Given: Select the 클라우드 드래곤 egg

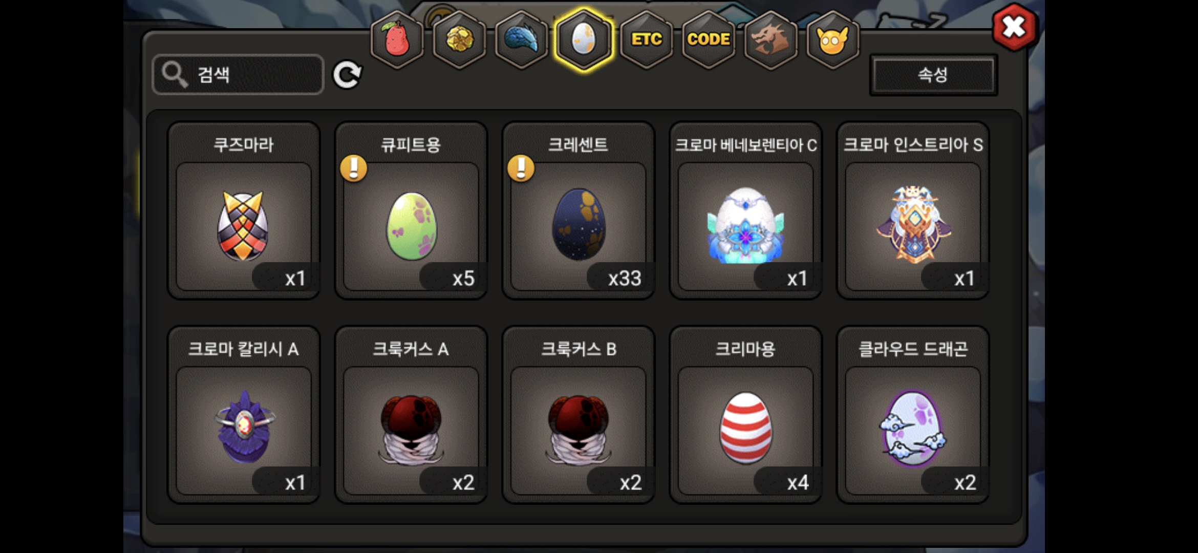Looking at the screenshot, I should click(913, 415).
